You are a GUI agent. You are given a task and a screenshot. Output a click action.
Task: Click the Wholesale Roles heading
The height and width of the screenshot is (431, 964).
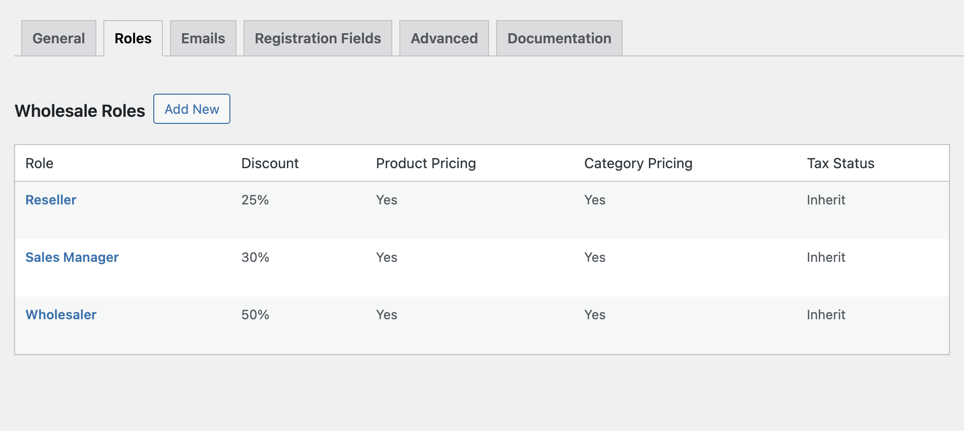coord(80,111)
